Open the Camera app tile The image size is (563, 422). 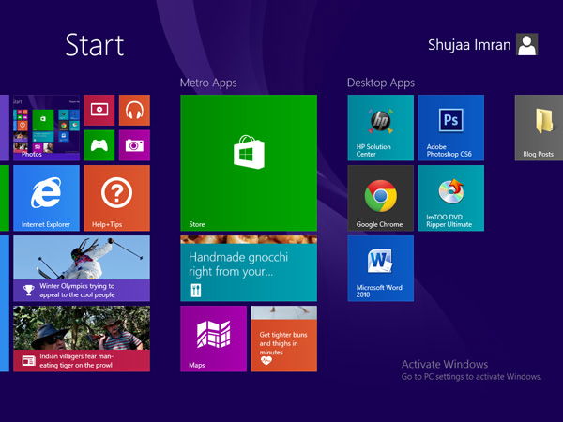tap(134, 145)
